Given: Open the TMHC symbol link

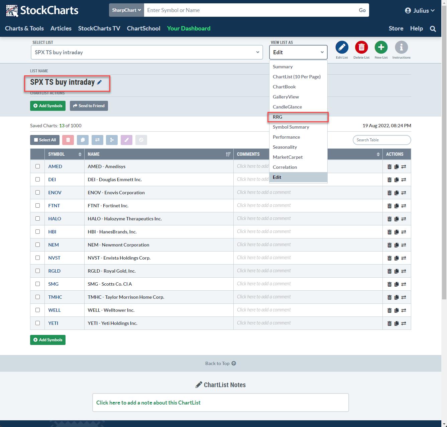Looking at the screenshot, I should [55, 297].
